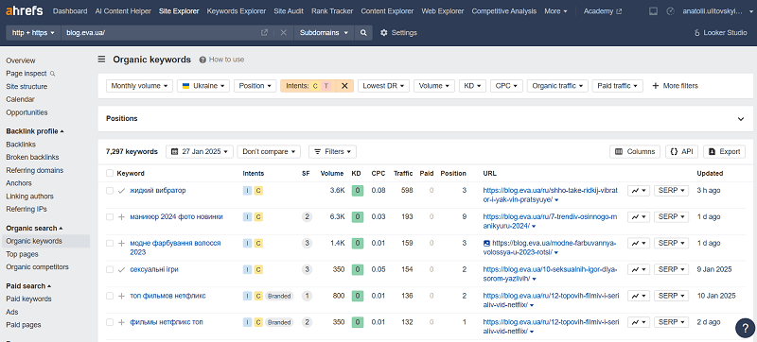Screen dimensions: 757x342
Task: Click How to use help
Action: [x=221, y=60]
